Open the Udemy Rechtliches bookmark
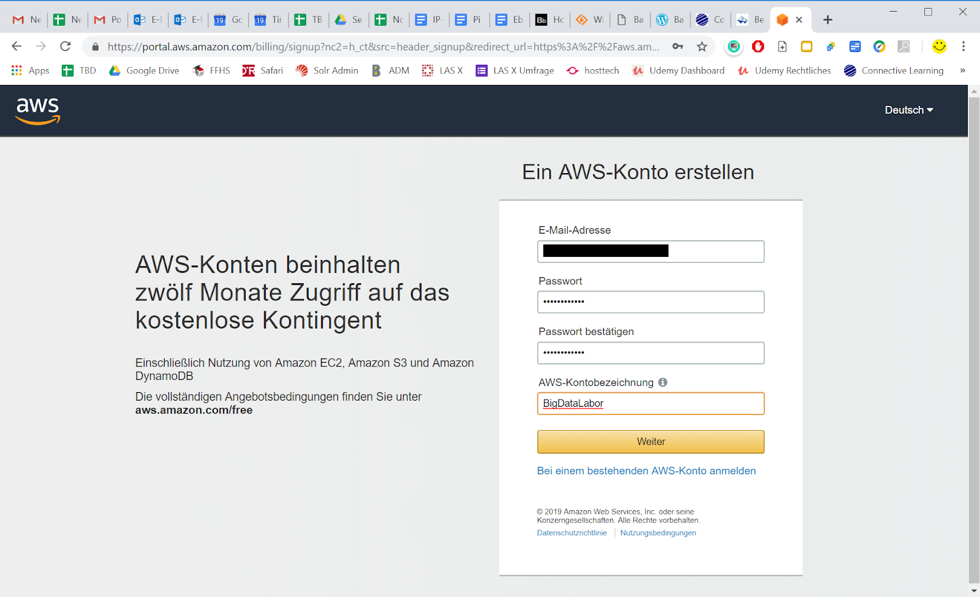980x597 pixels. pos(784,70)
